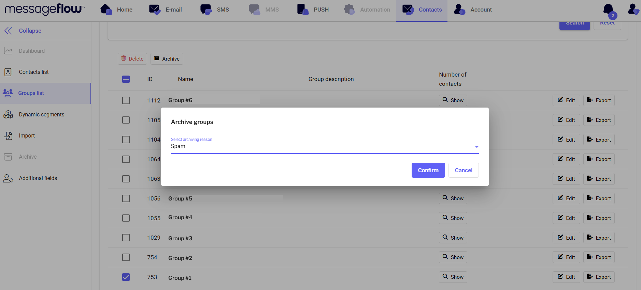
Task: Click the Import file icon in sidebar
Action: [8, 136]
